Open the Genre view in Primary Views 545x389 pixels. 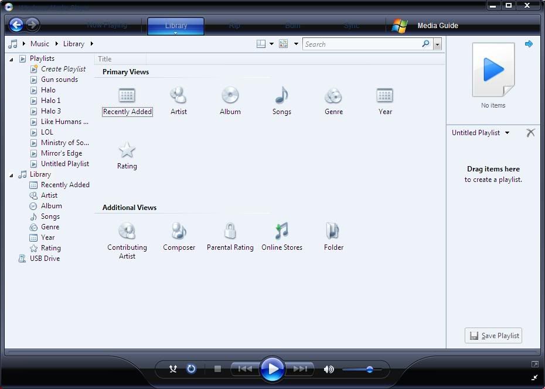[333, 95]
